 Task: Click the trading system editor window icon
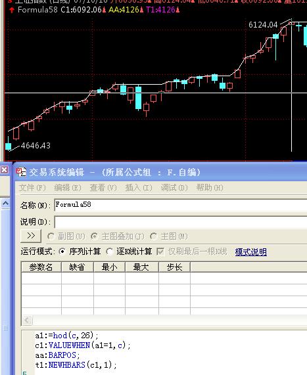coord(21,172)
